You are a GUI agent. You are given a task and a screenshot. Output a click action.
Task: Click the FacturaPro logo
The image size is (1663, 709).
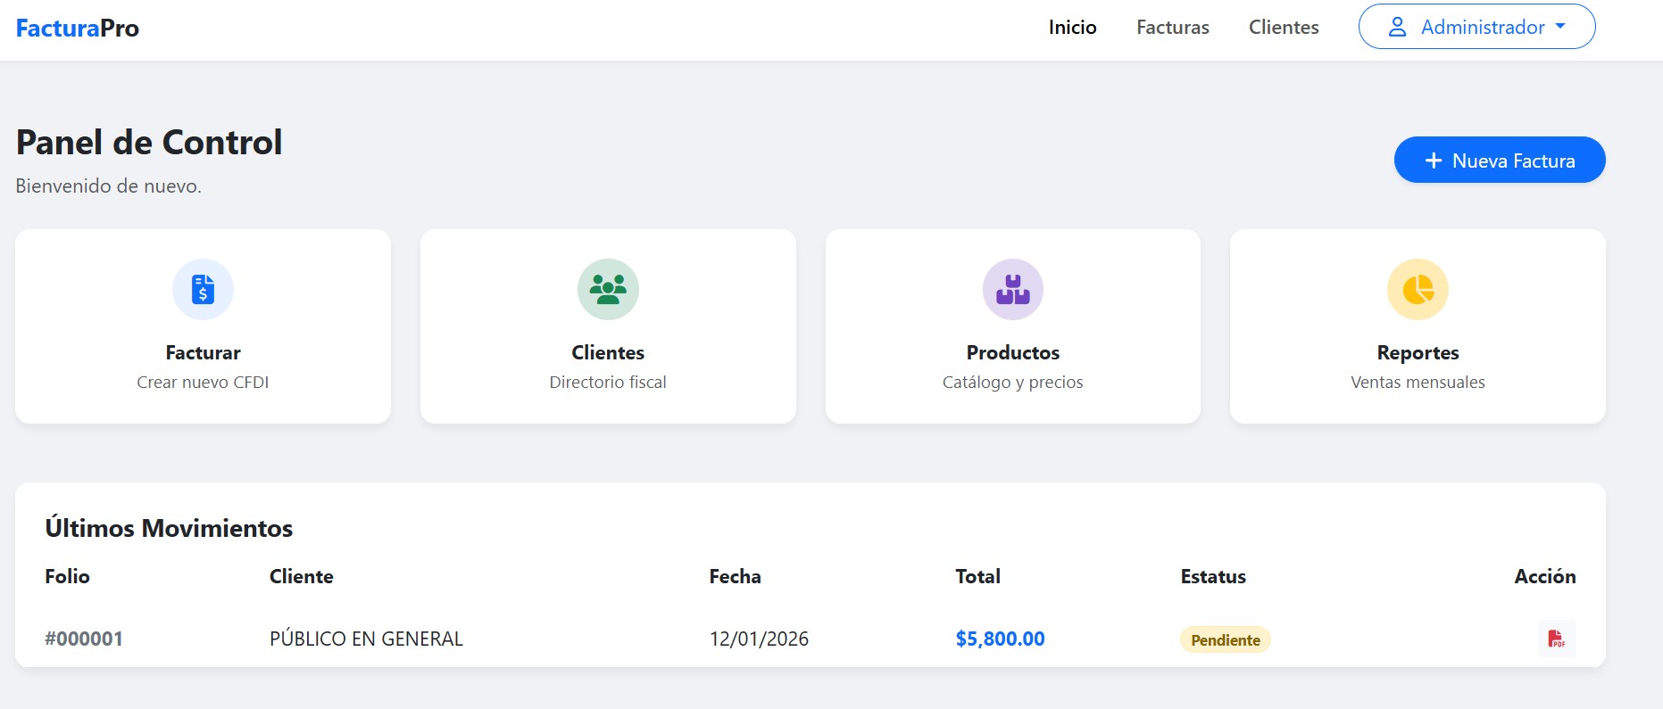pyautogui.click(x=78, y=28)
